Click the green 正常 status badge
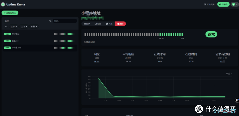Viewport: 239px width, 116px height. (x=211, y=34)
